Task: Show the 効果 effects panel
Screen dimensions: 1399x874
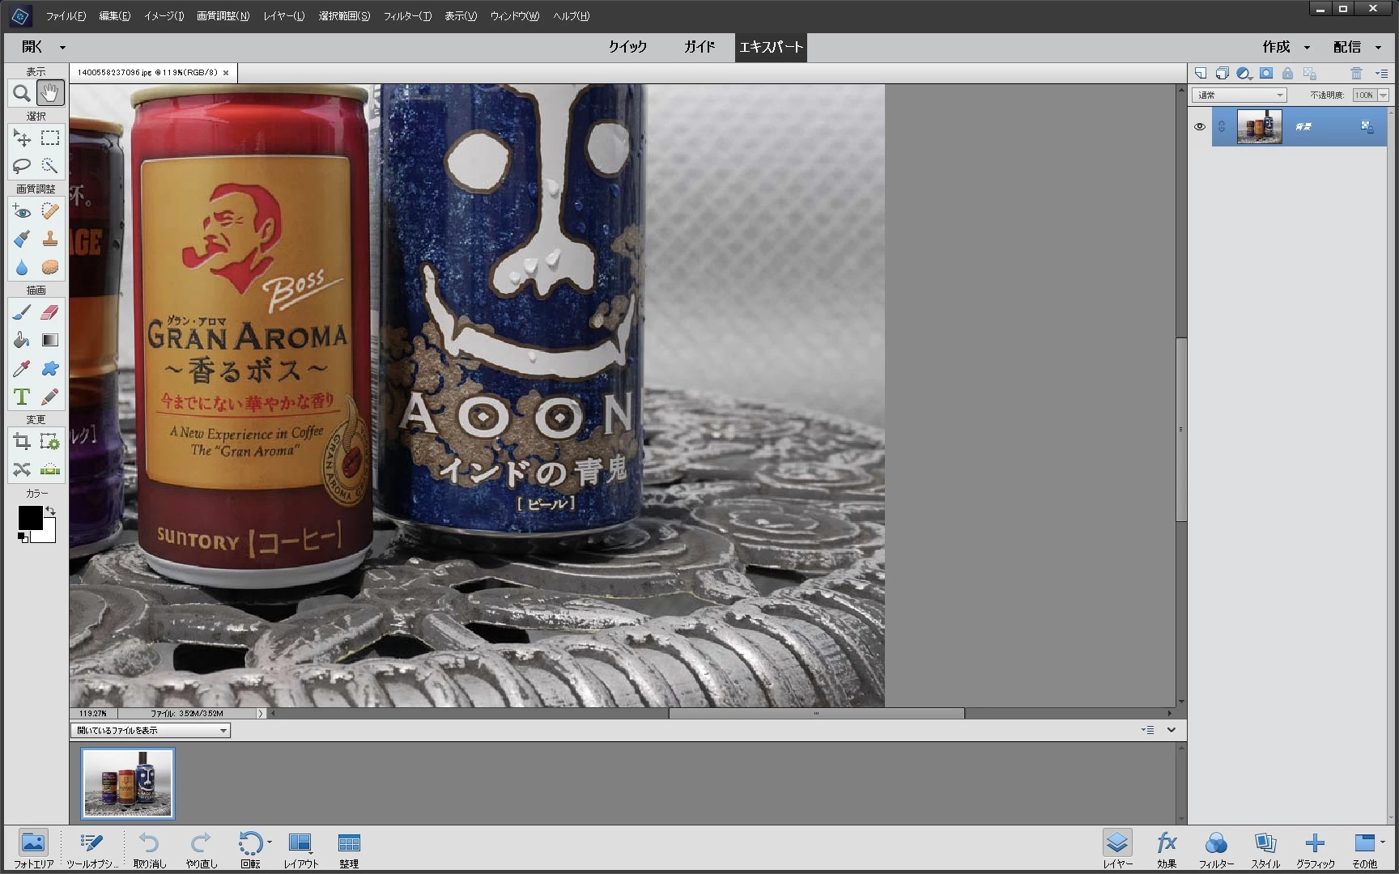Action: 1167,849
